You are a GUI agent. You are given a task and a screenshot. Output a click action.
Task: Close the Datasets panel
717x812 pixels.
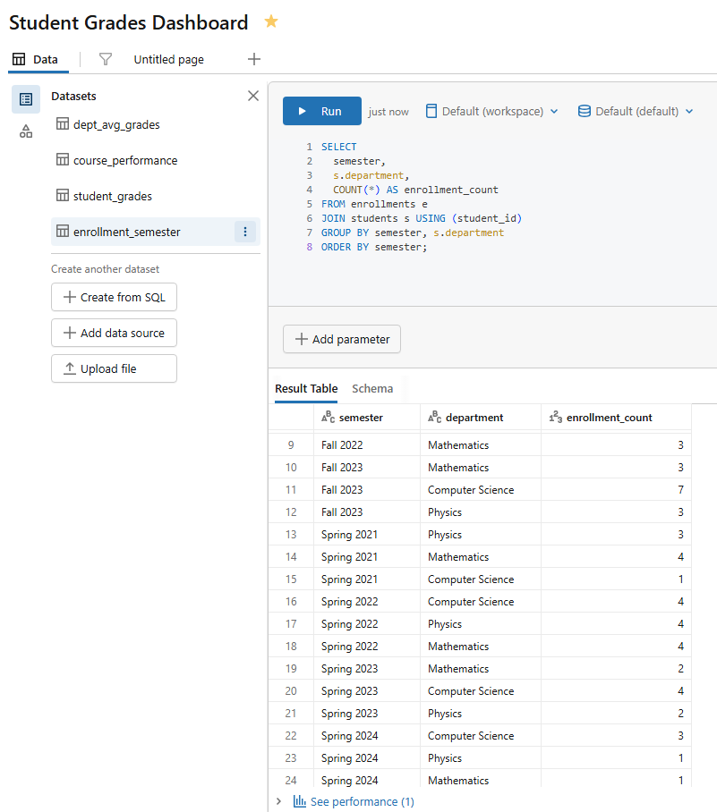point(253,96)
